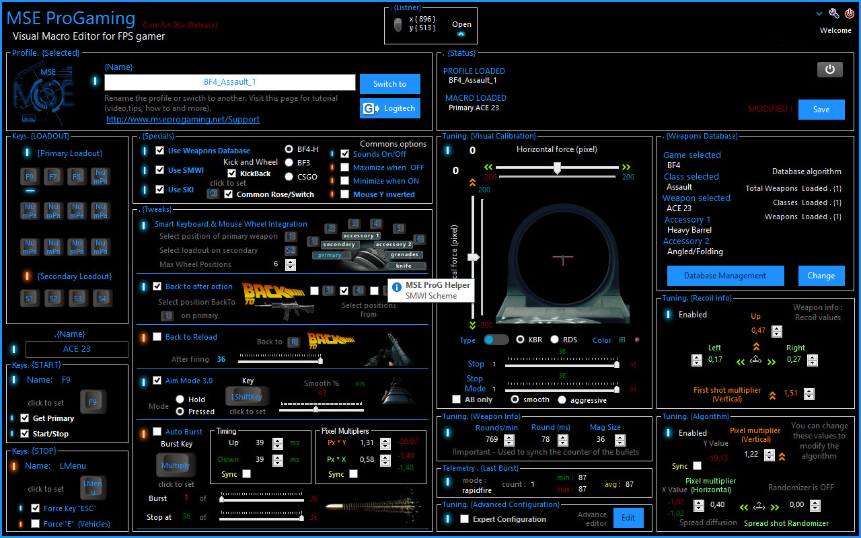Open Database Management
The image size is (861, 538).
point(725,276)
